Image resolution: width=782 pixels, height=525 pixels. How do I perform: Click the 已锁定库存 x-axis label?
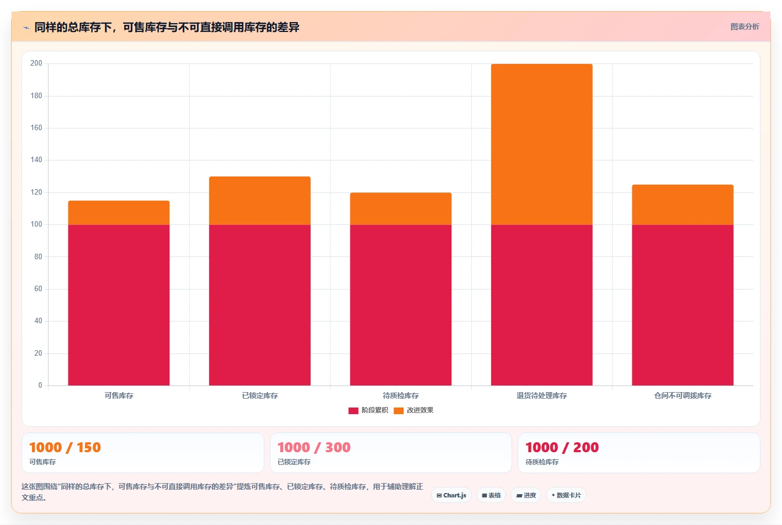click(260, 395)
